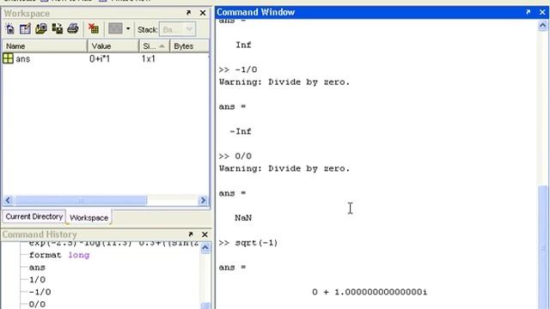Click the 1x1 size cell
Screen dimensions: 550x309
(149, 59)
